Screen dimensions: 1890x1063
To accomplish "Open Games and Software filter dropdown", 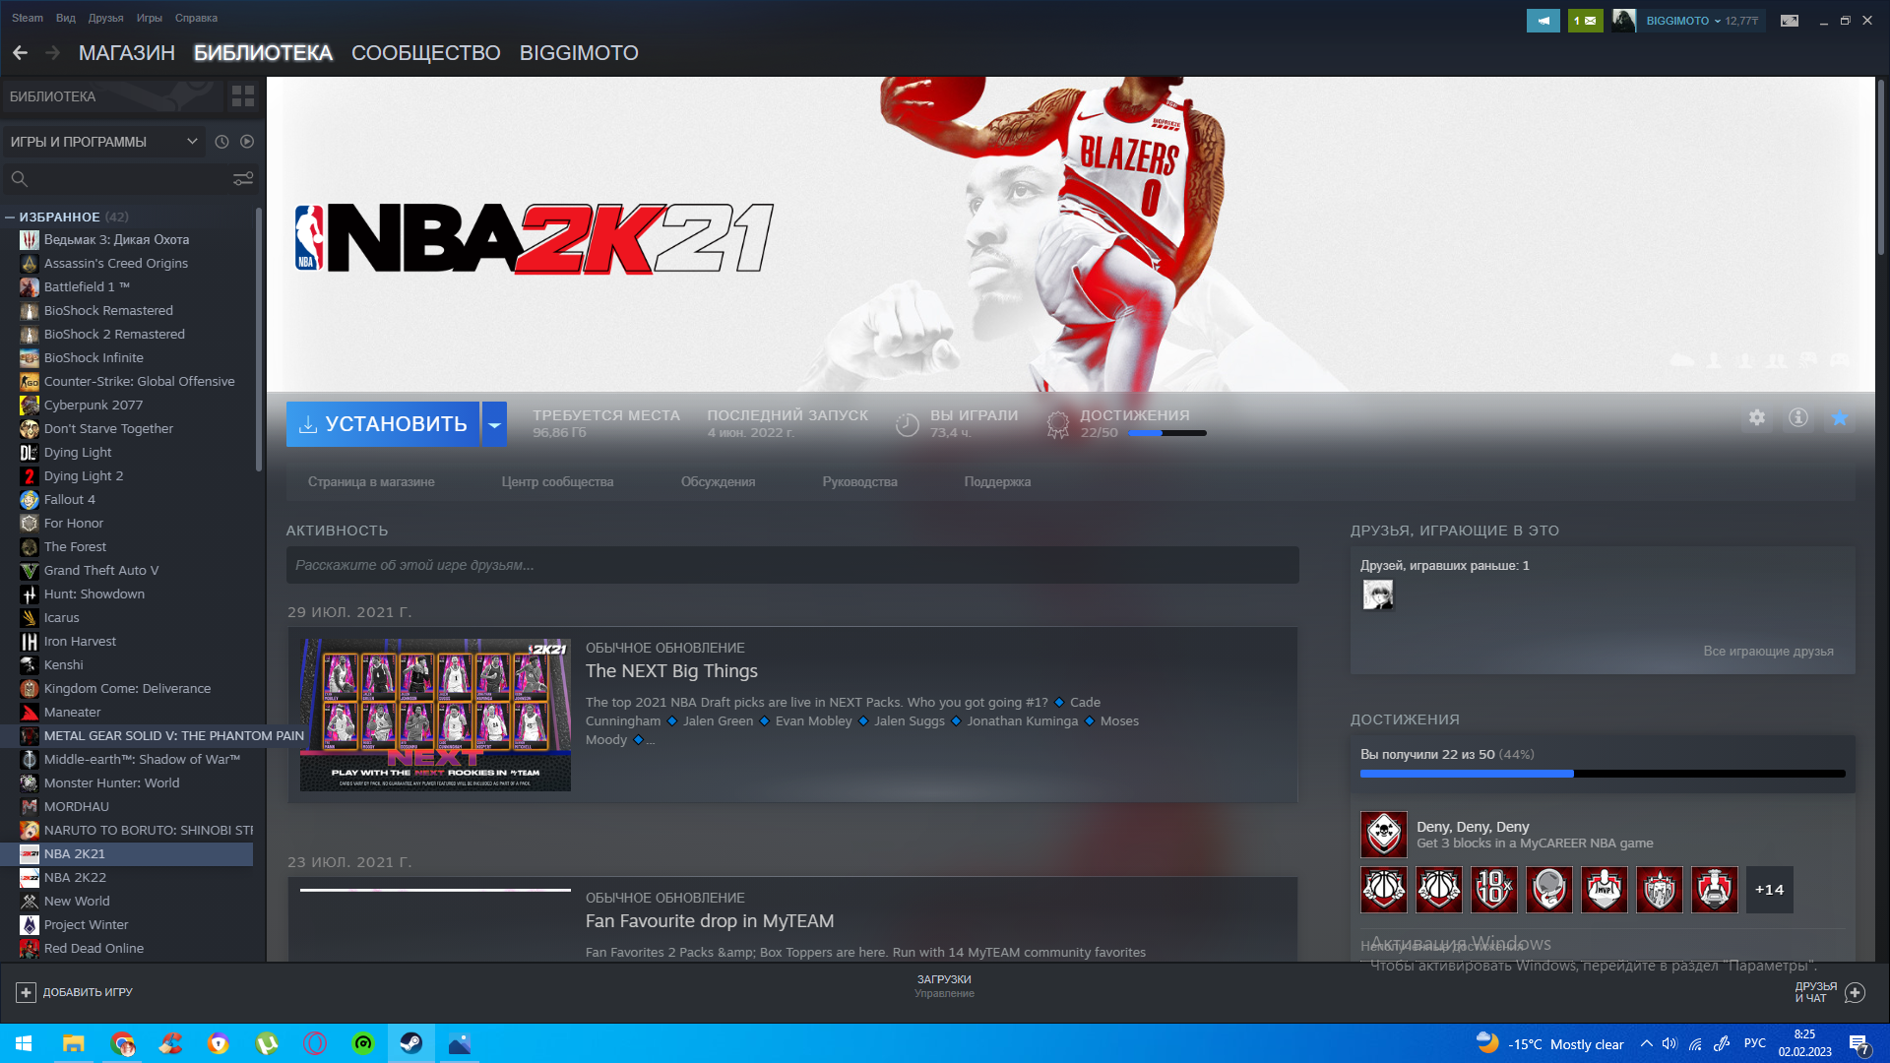I will (x=103, y=142).
